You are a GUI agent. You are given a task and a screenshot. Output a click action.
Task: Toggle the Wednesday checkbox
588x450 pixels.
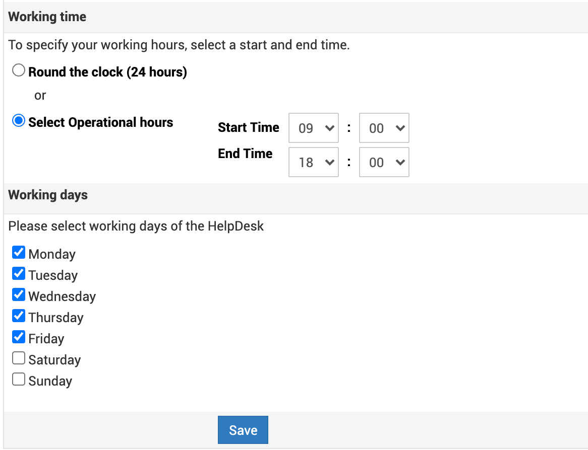click(19, 295)
